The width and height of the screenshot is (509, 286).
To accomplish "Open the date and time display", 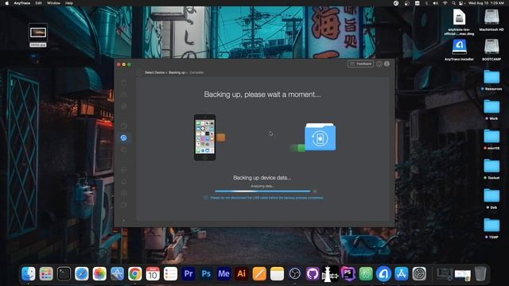I will point(486,3).
